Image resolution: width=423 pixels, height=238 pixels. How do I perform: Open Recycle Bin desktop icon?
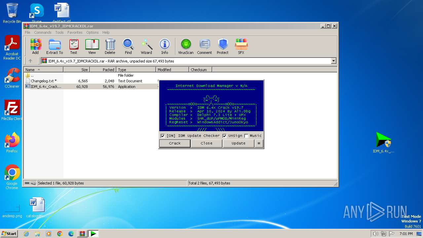12,13
